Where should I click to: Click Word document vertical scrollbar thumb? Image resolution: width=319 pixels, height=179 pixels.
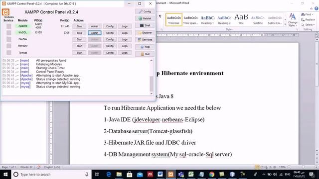click(317, 64)
